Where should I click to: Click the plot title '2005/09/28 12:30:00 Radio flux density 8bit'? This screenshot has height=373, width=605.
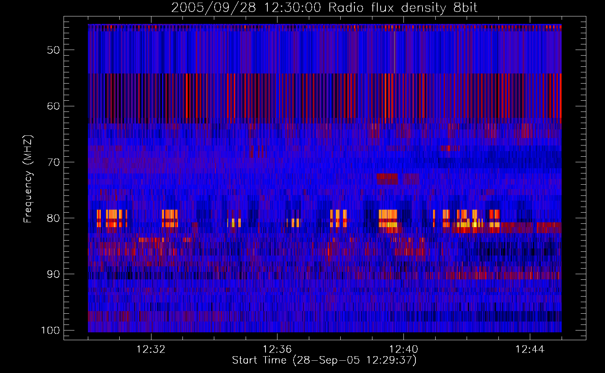tap(324, 8)
